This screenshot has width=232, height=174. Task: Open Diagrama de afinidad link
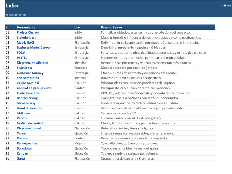click(32, 63)
